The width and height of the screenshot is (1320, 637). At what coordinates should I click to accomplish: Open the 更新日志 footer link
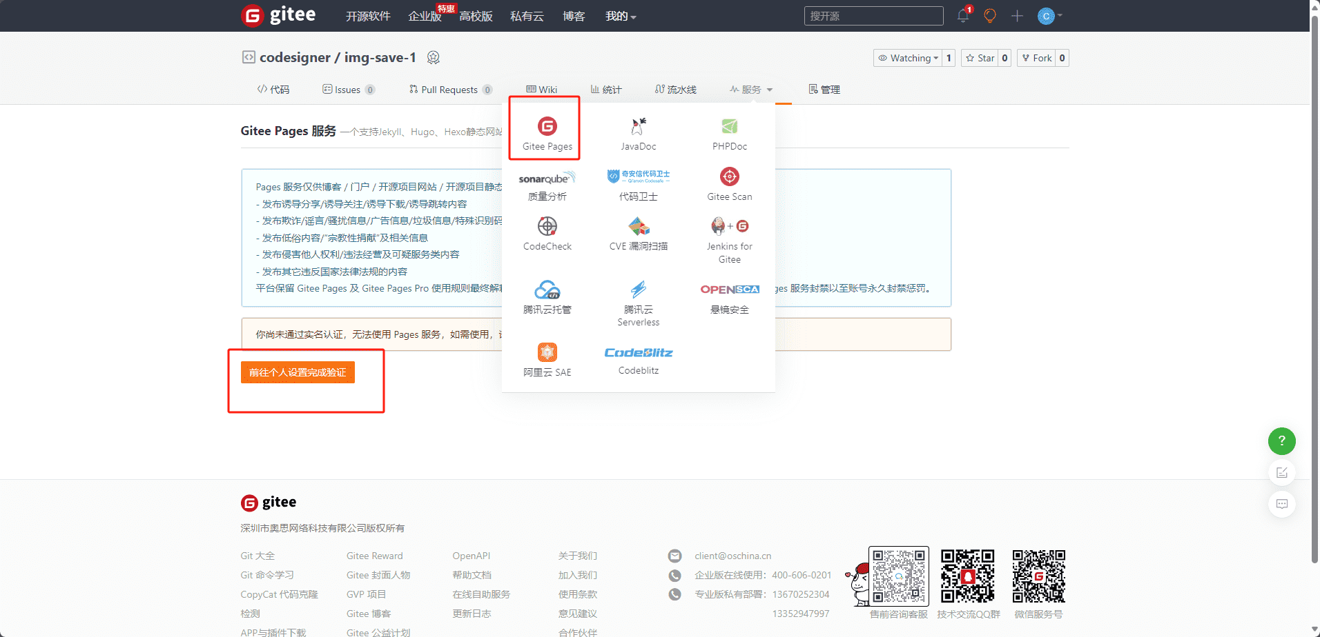472,614
